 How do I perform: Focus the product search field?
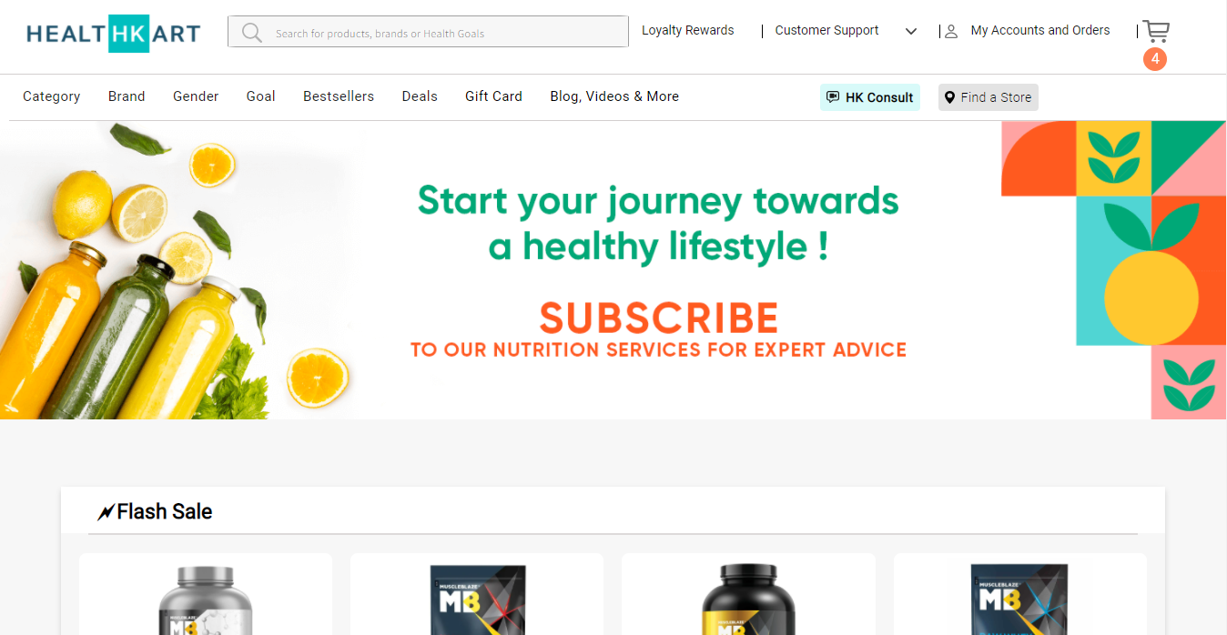[428, 31]
